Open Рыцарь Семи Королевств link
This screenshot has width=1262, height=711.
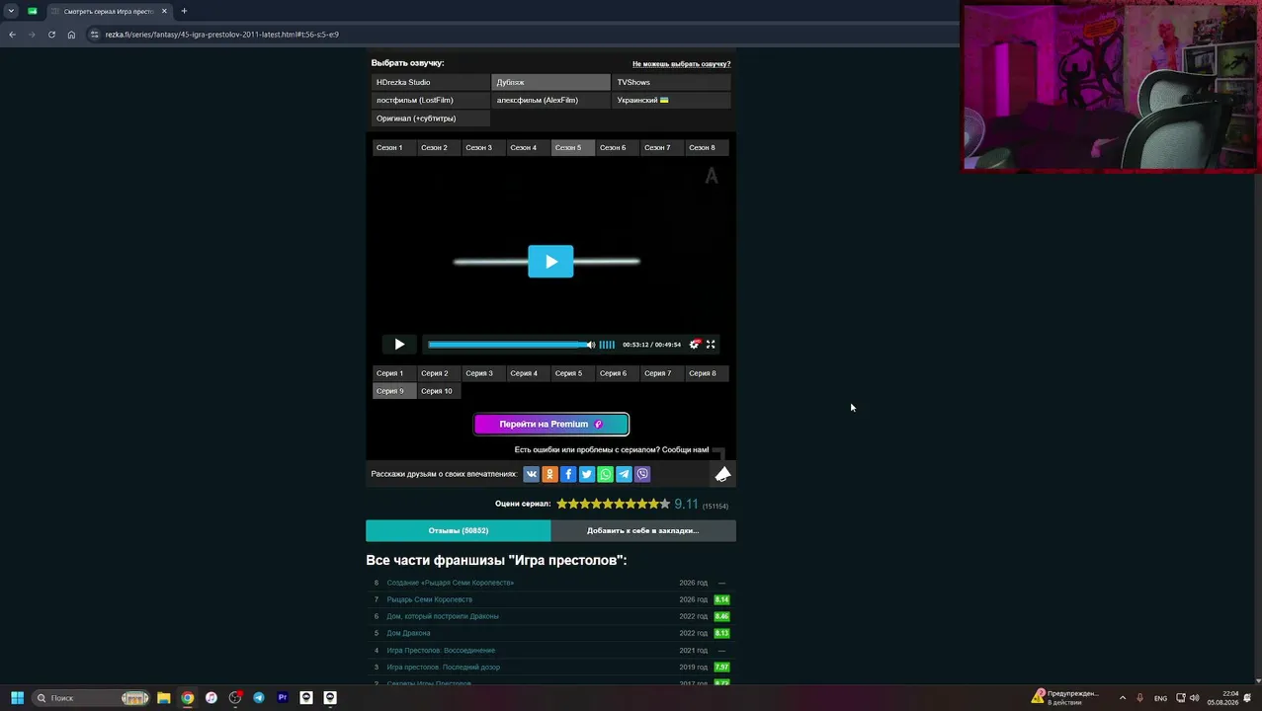coord(429,599)
